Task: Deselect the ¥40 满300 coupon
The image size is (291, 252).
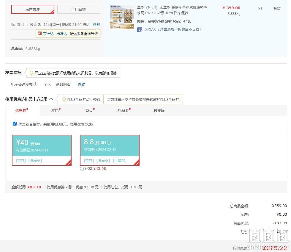Action: 42,150
